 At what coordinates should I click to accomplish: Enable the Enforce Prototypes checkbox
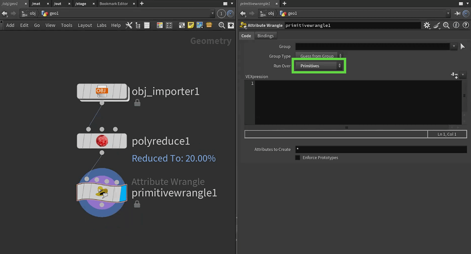click(x=298, y=157)
